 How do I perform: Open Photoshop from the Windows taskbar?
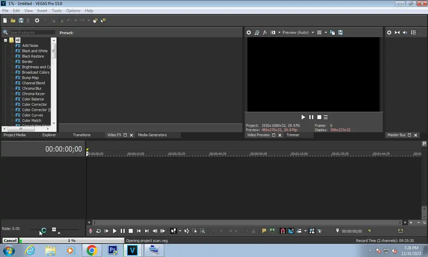pos(113,250)
